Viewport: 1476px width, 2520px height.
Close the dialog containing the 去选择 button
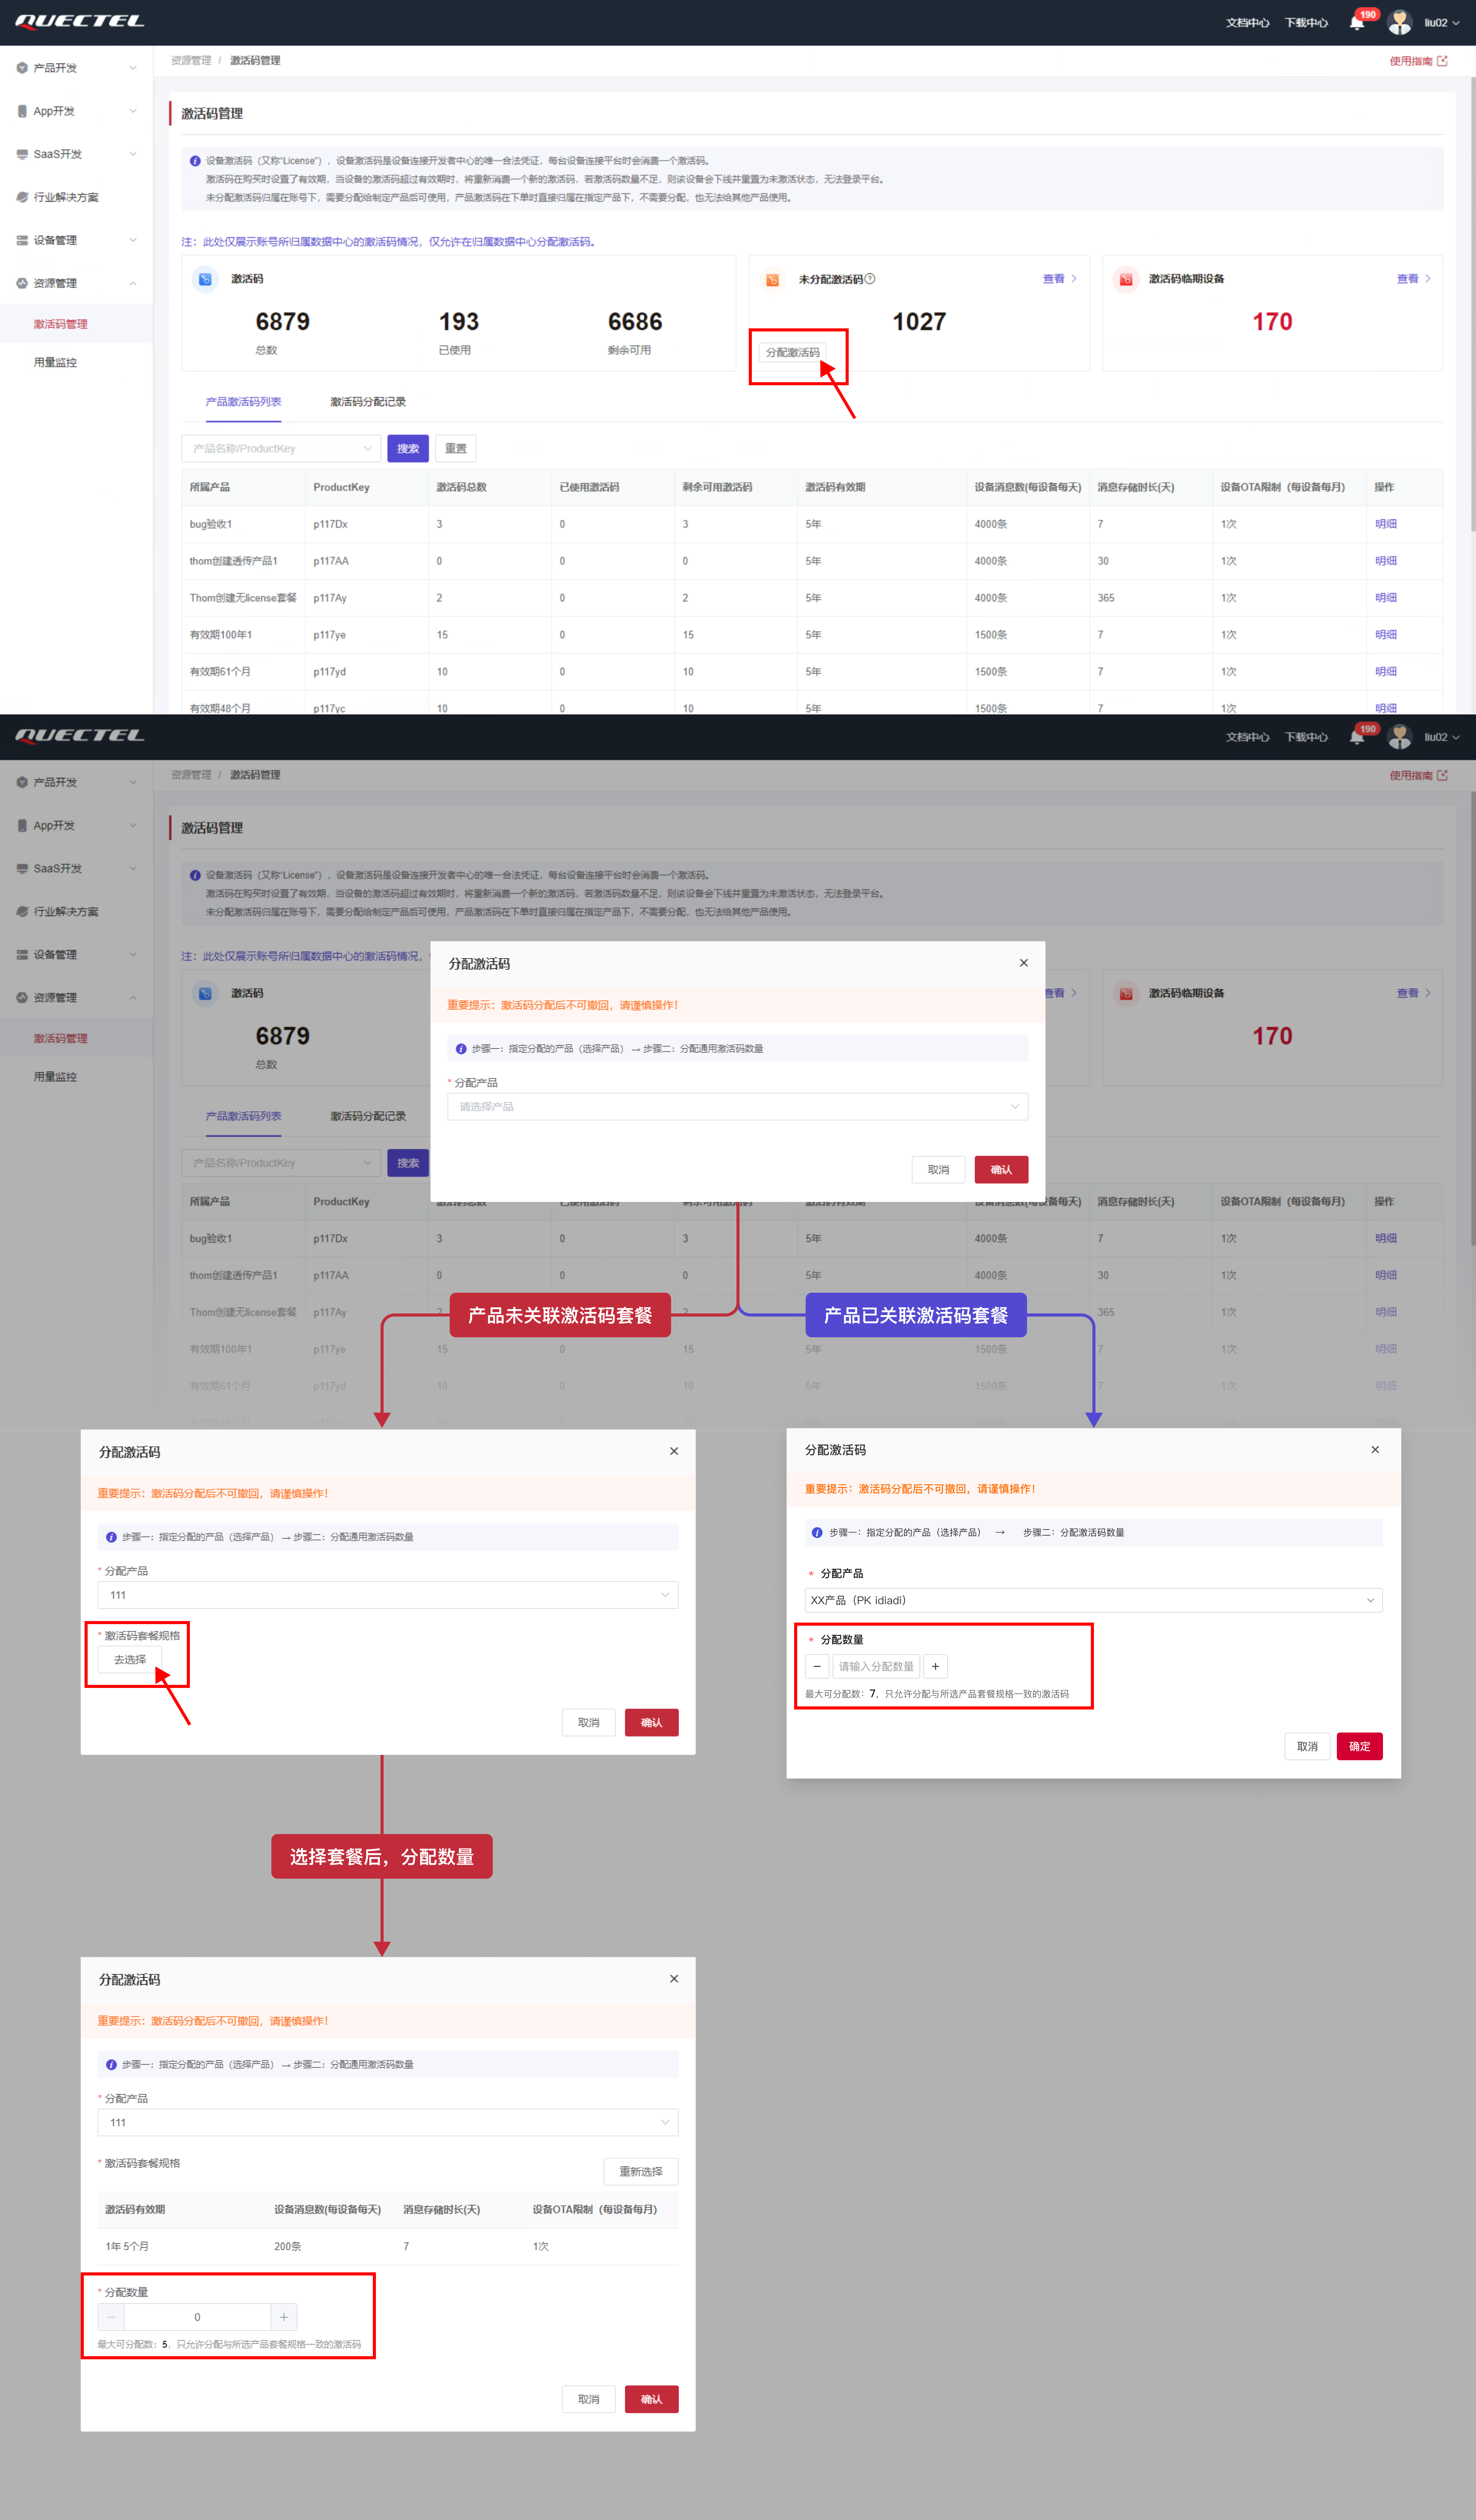674,1451
